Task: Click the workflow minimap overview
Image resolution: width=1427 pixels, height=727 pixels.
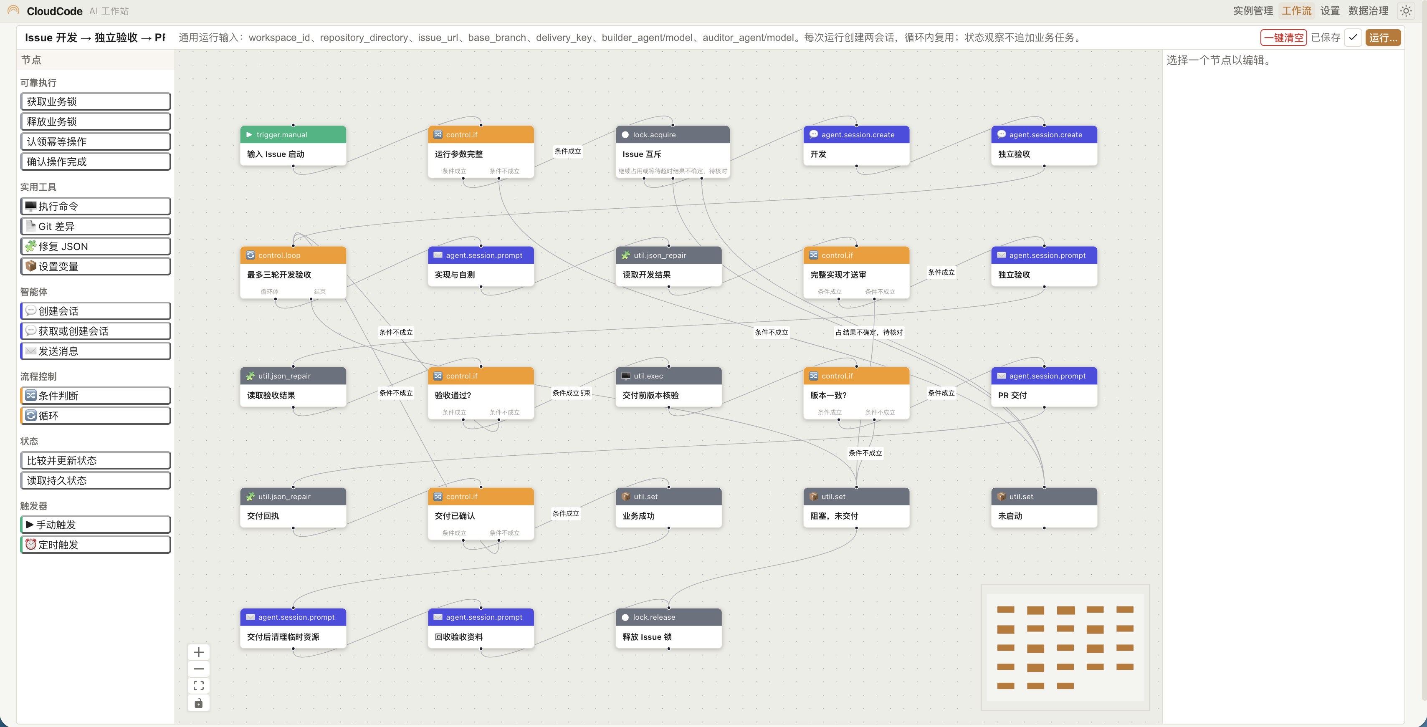Action: coord(1065,647)
